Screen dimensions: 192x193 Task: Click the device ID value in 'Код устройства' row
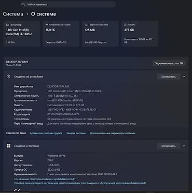click(72, 110)
